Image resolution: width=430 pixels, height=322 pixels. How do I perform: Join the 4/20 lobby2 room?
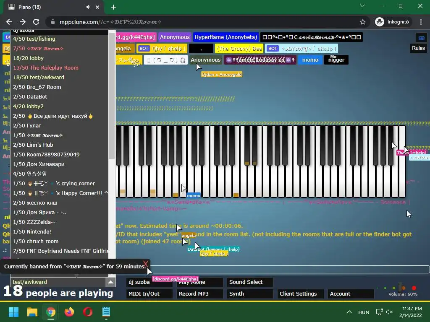pos(60,106)
